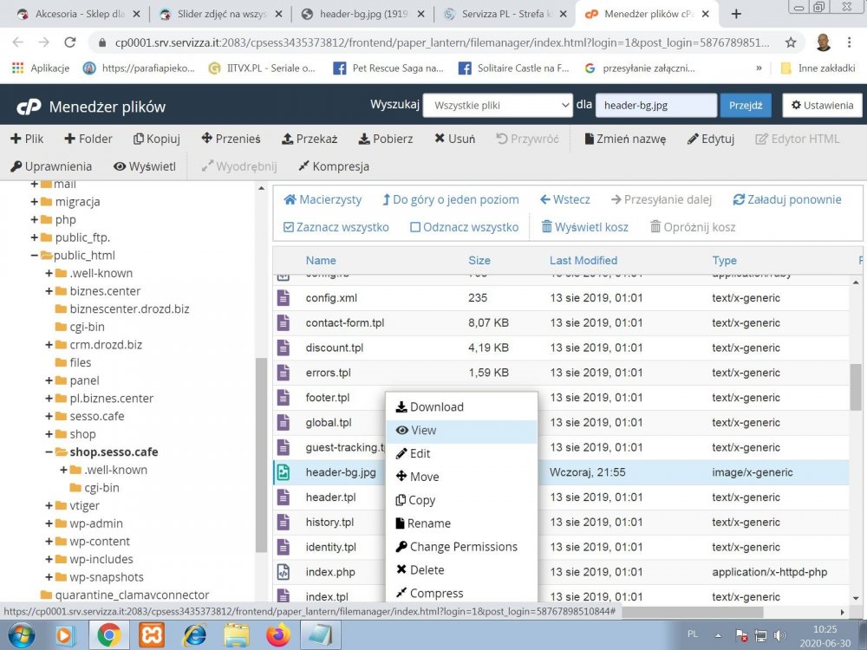This screenshot has height=650, width=867.
Task: Create a new Folder from toolbar
Action: [88, 139]
